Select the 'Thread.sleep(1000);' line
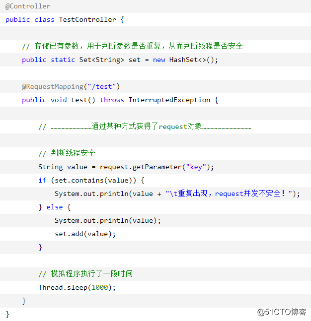This screenshot has width=311, height=321. (x=77, y=287)
